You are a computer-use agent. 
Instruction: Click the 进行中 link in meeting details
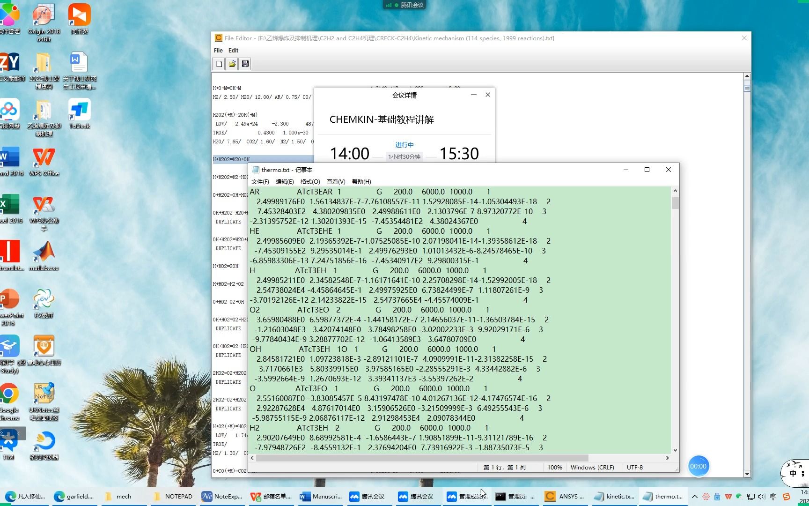(404, 145)
